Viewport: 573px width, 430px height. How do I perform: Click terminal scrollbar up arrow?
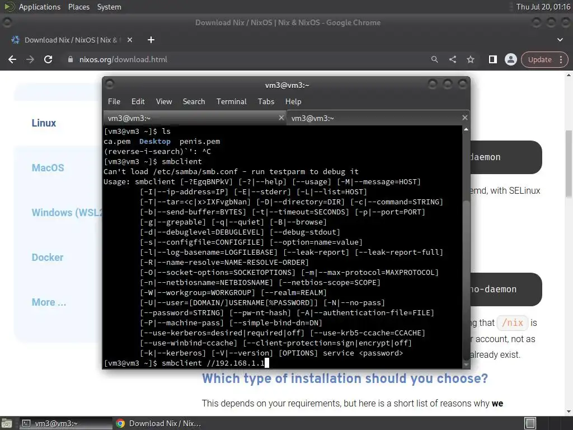point(466,129)
